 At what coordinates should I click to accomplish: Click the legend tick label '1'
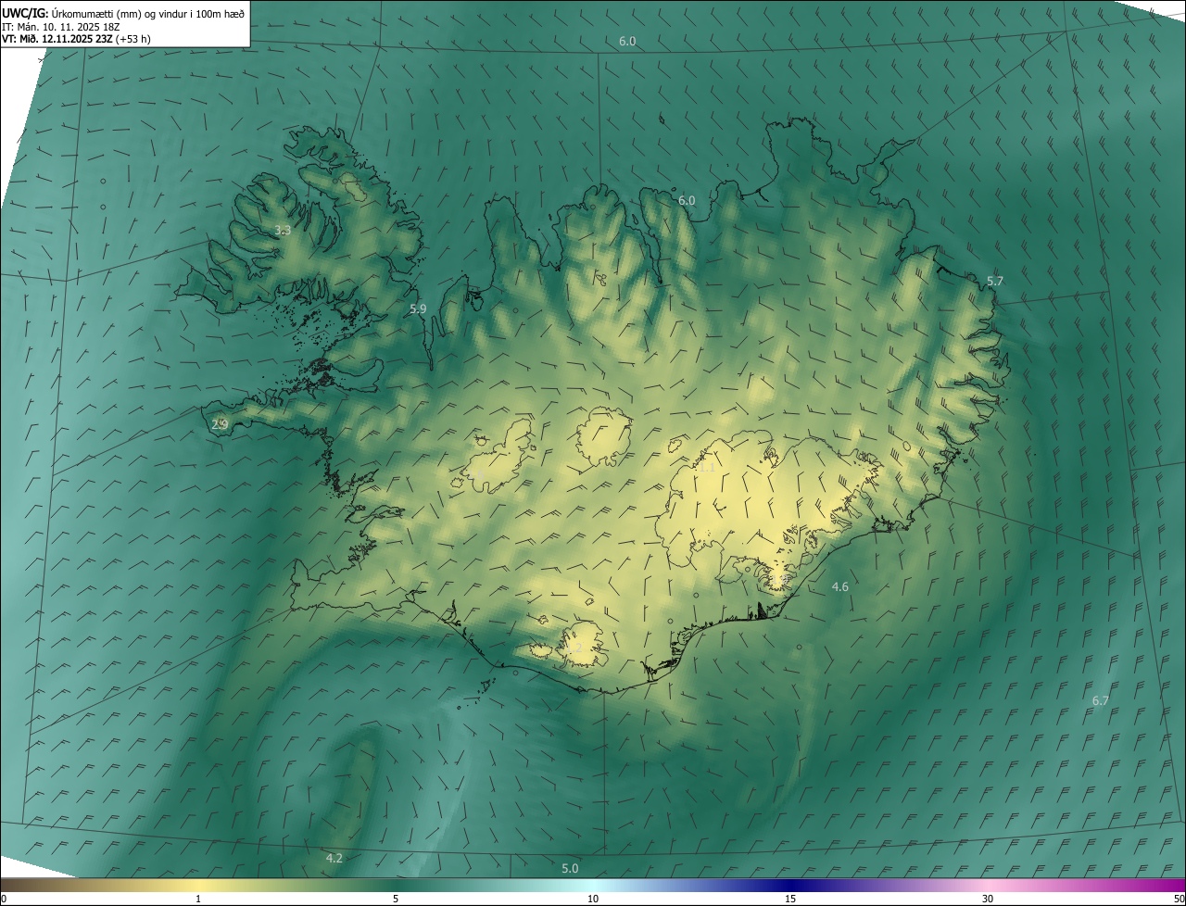pos(198,899)
